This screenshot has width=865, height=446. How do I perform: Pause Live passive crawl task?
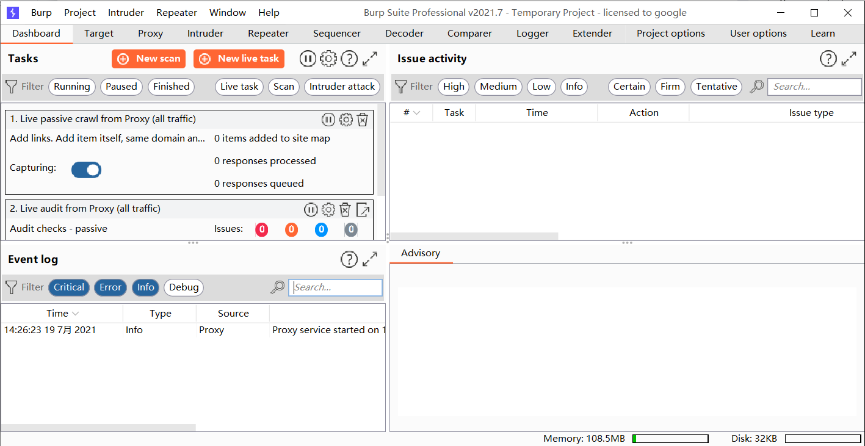[328, 120]
